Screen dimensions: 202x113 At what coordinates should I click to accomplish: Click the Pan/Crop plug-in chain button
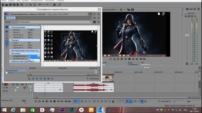tap(10, 18)
